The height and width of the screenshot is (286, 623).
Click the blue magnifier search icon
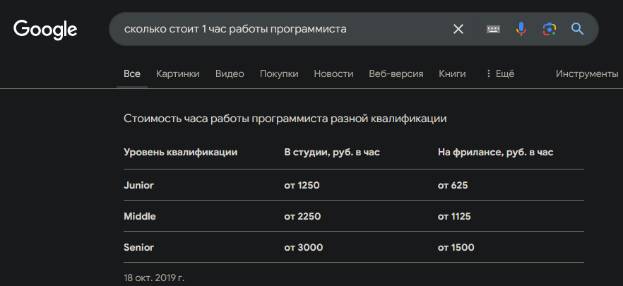[x=577, y=29]
